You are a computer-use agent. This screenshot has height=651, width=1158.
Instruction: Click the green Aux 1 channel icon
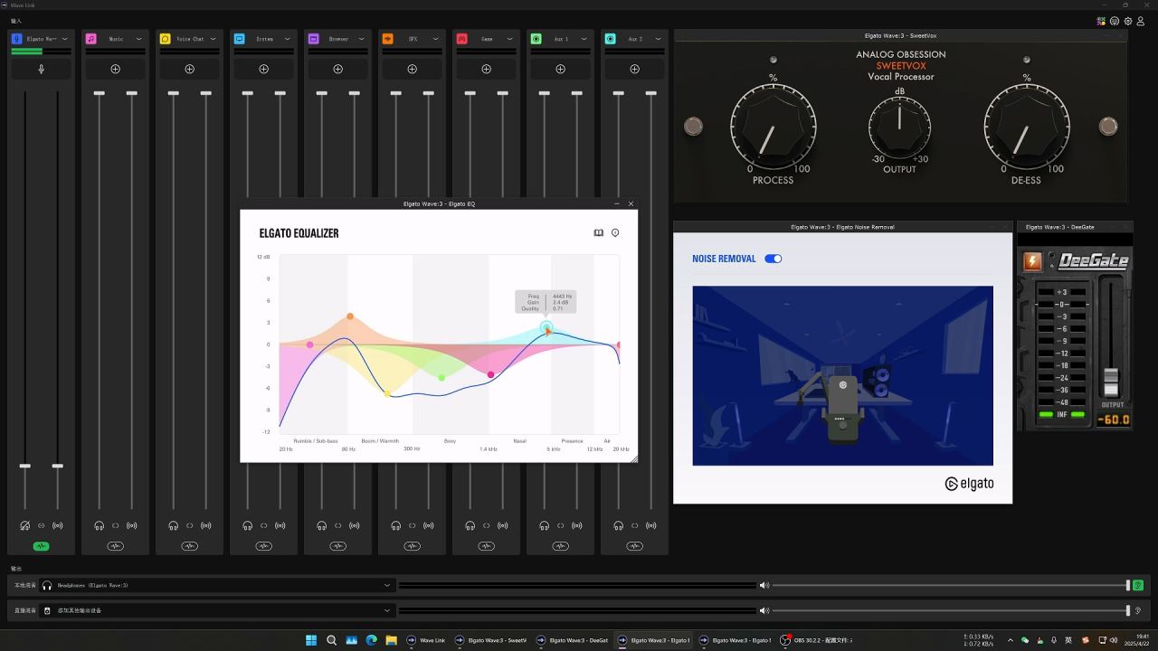(536, 39)
